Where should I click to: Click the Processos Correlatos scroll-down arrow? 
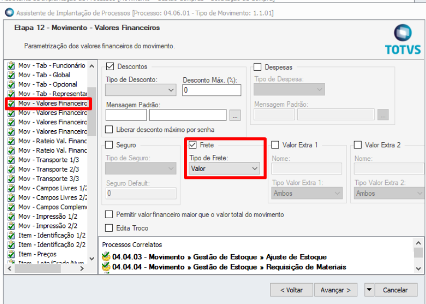click(418, 269)
